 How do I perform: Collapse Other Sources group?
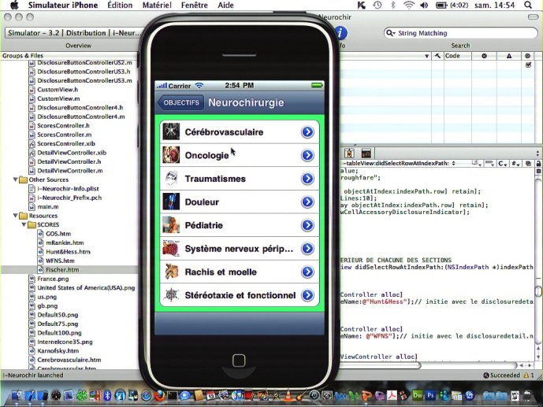(x=15, y=179)
